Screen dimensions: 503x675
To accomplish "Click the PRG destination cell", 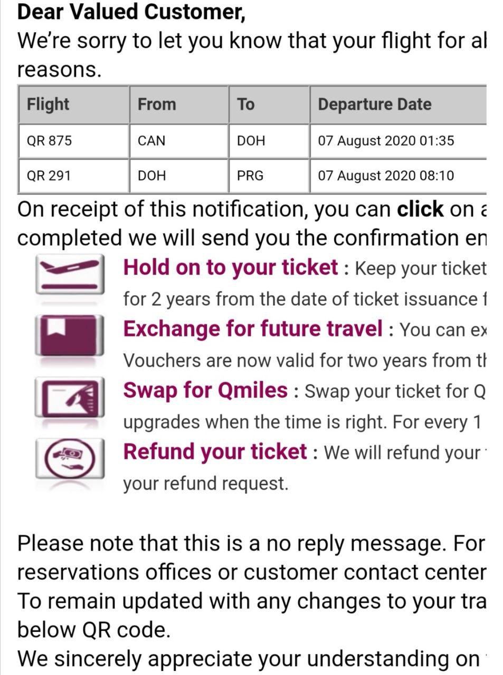I will click(269, 176).
